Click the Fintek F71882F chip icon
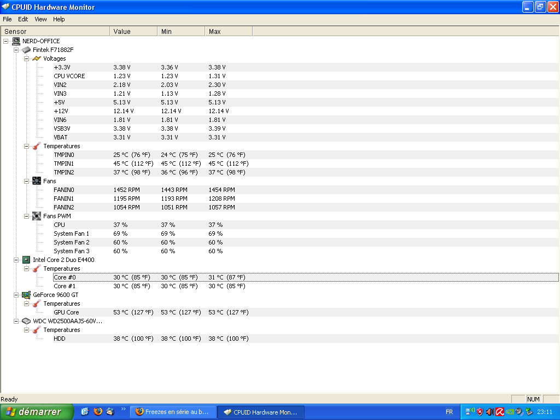This screenshot has height=420, width=560. point(26,50)
